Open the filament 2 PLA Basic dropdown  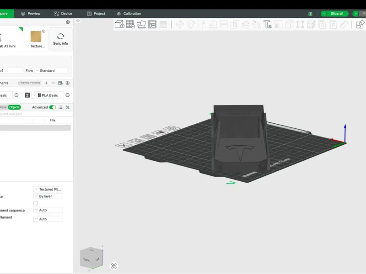[48, 95]
